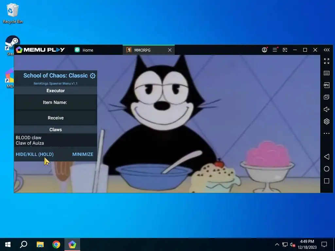The width and height of the screenshot is (335, 251).
Task: Click the MEmu volume speaker icon
Action: click(326, 109)
